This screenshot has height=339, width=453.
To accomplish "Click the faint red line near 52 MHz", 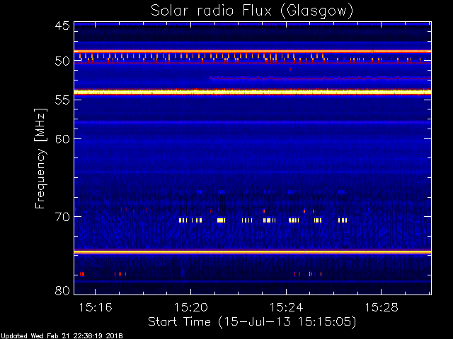I will tap(320, 78).
